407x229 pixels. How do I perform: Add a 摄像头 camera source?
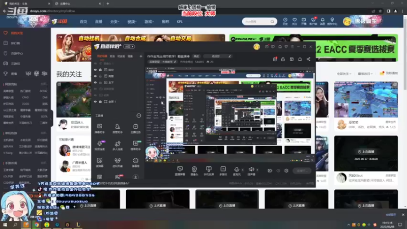[x=194, y=171]
